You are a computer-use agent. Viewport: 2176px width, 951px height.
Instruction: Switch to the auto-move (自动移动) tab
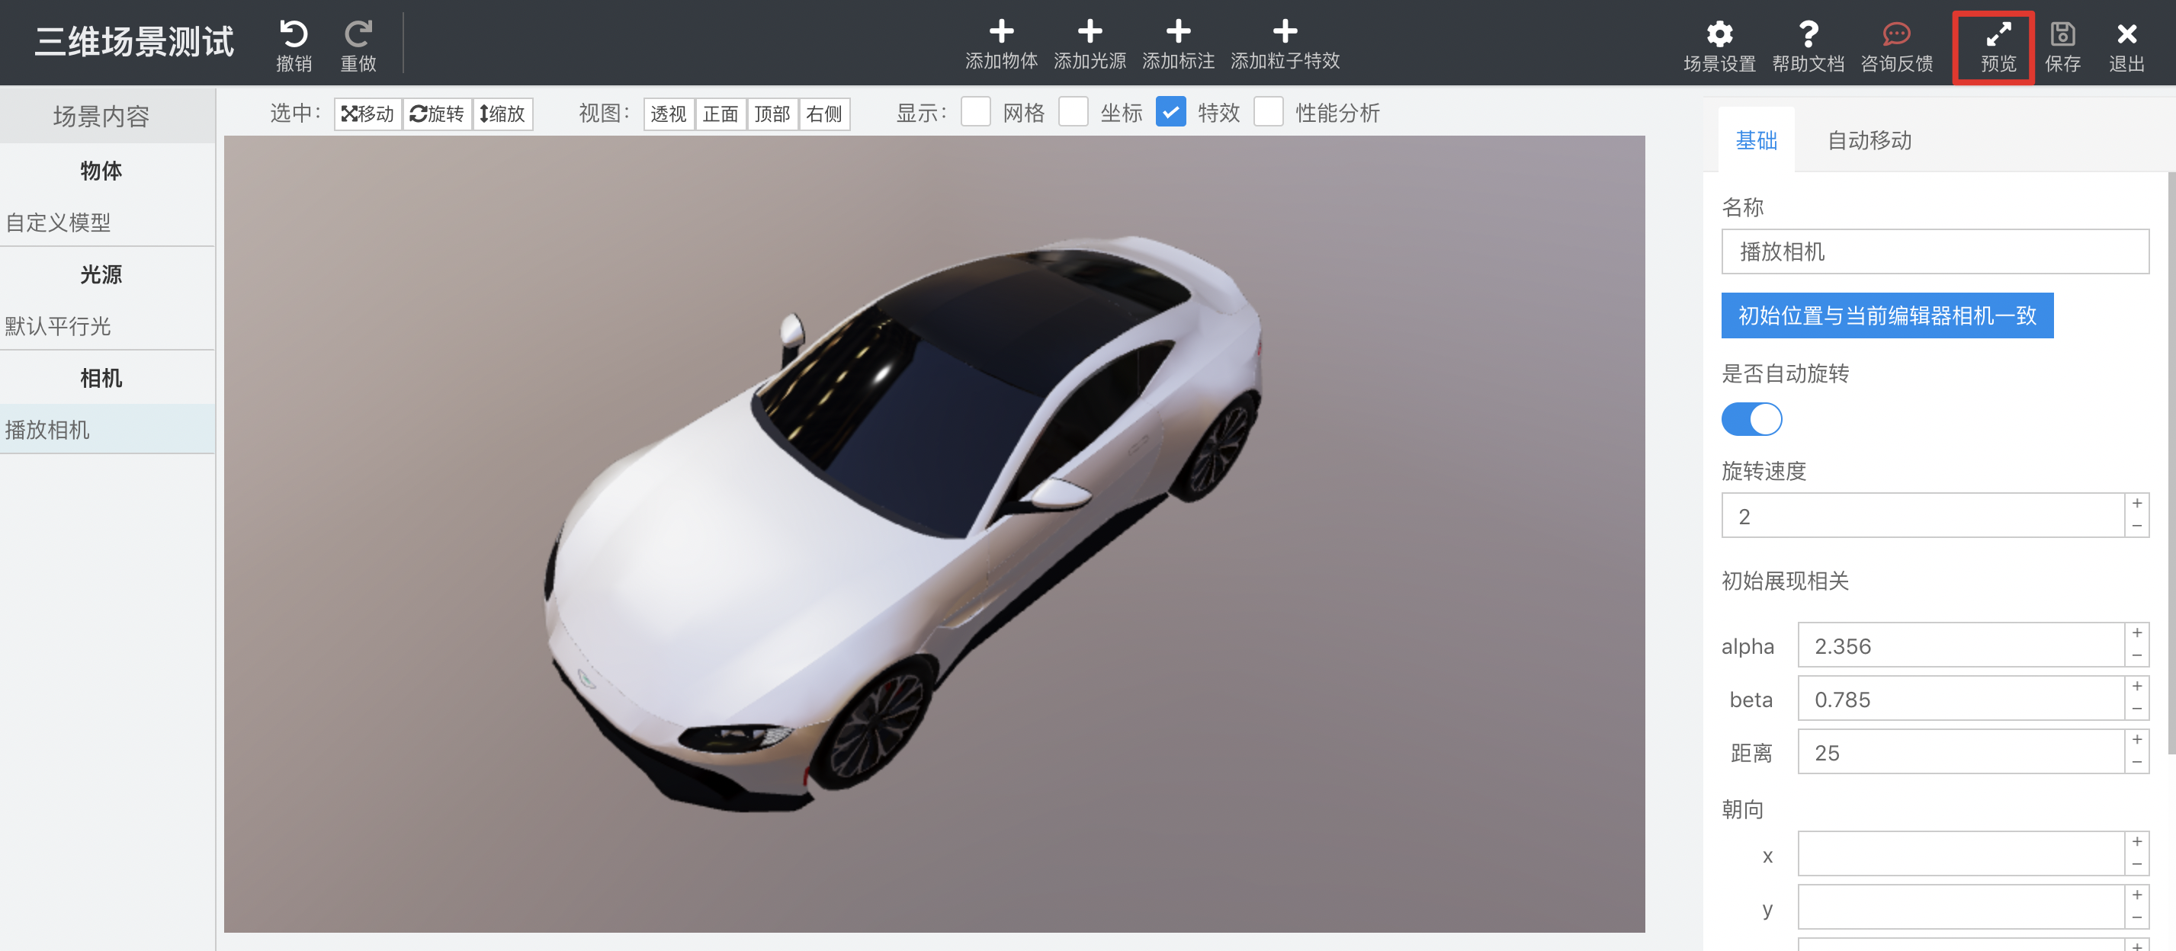1869,141
